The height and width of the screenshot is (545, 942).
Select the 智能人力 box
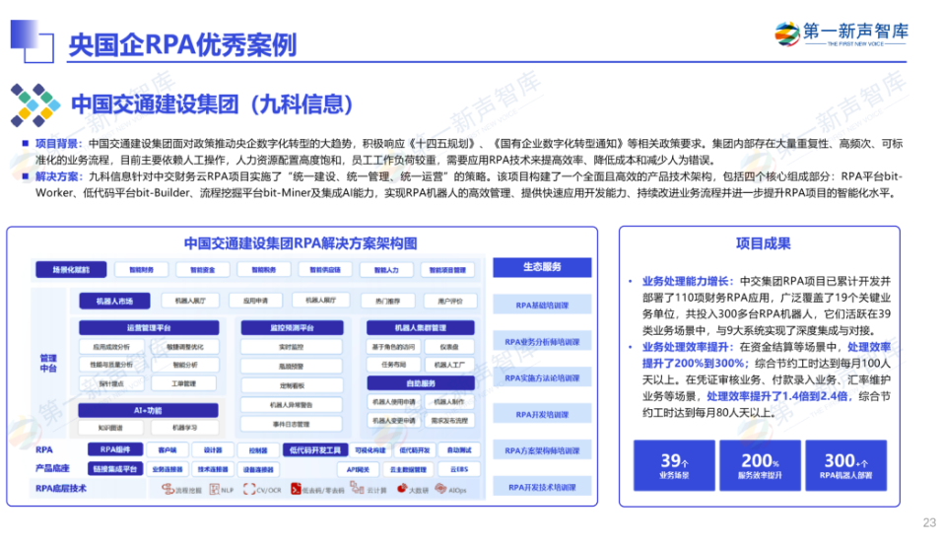386,270
